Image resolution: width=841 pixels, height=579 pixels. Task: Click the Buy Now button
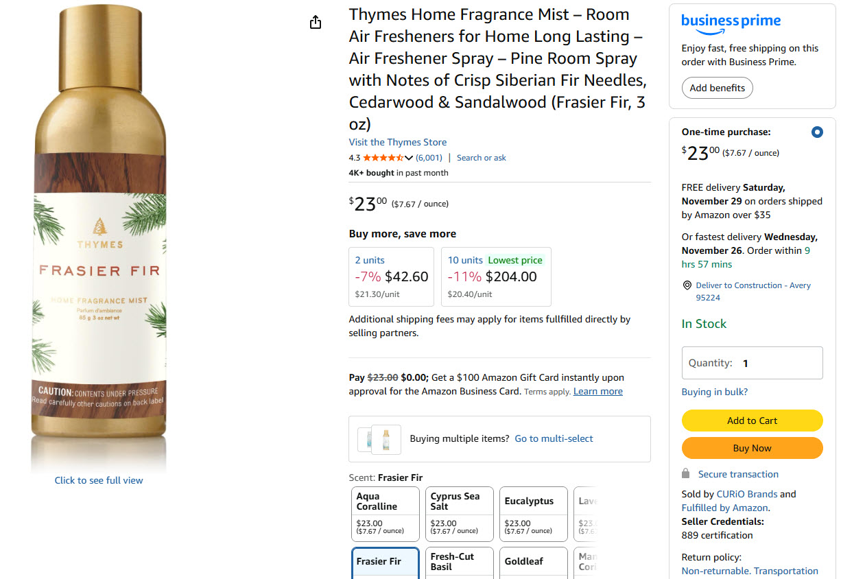tap(752, 448)
